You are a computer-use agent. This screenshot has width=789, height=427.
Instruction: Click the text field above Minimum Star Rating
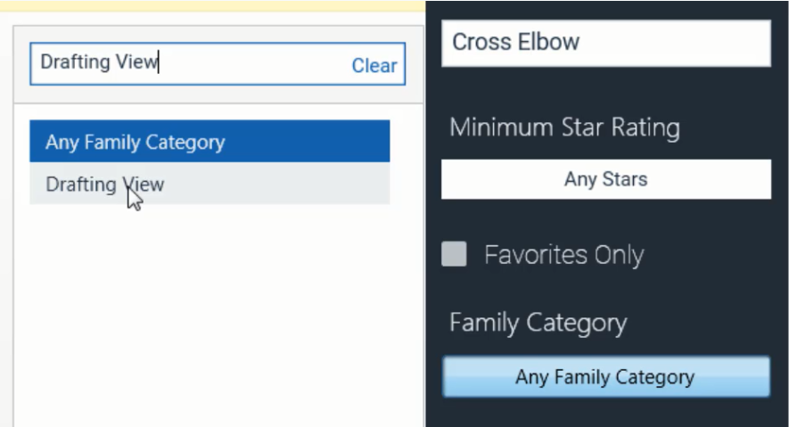click(x=605, y=43)
